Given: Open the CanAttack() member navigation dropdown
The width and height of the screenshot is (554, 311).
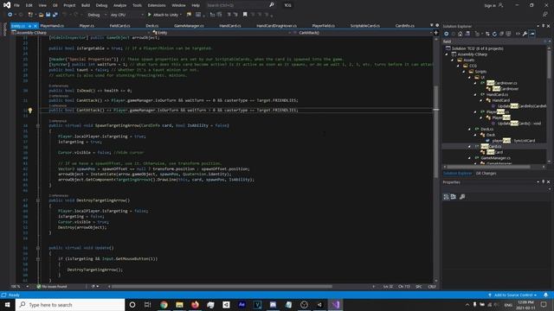Looking at the screenshot, I should [363, 33].
